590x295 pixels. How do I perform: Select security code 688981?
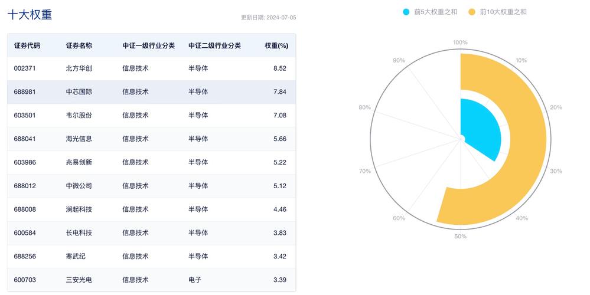[x=25, y=91]
